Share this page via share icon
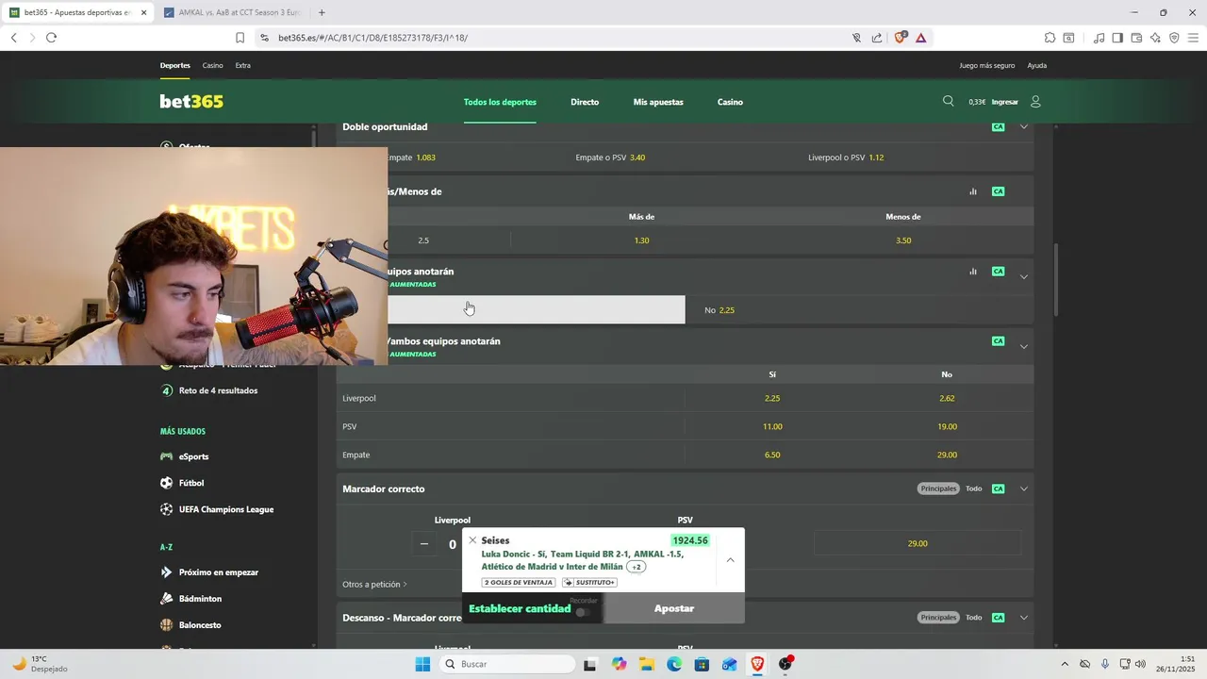This screenshot has height=679, width=1207. click(877, 38)
